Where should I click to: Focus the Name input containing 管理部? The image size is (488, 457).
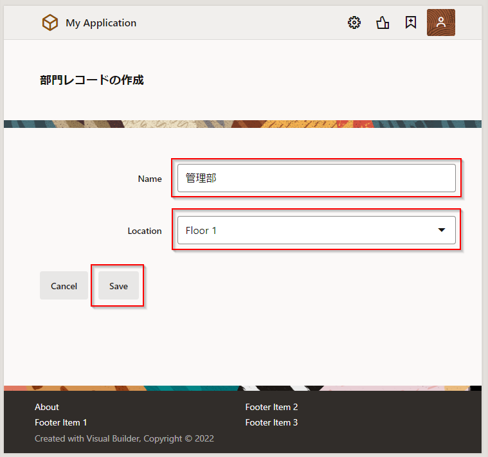pyautogui.click(x=316, y=178)
